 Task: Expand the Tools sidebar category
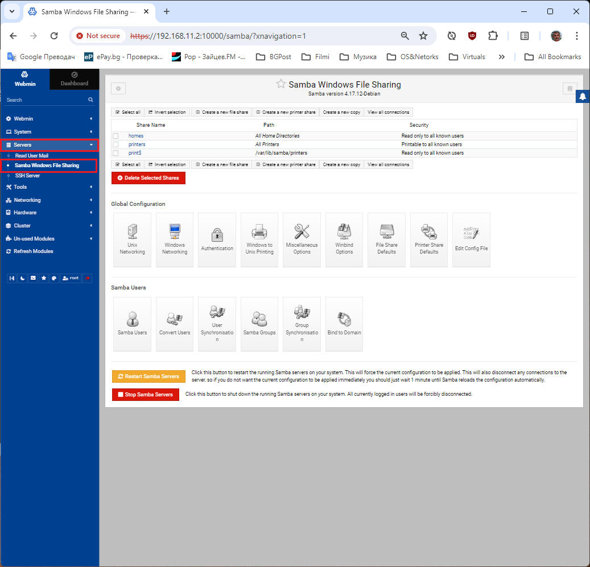[x=49, y=187]
